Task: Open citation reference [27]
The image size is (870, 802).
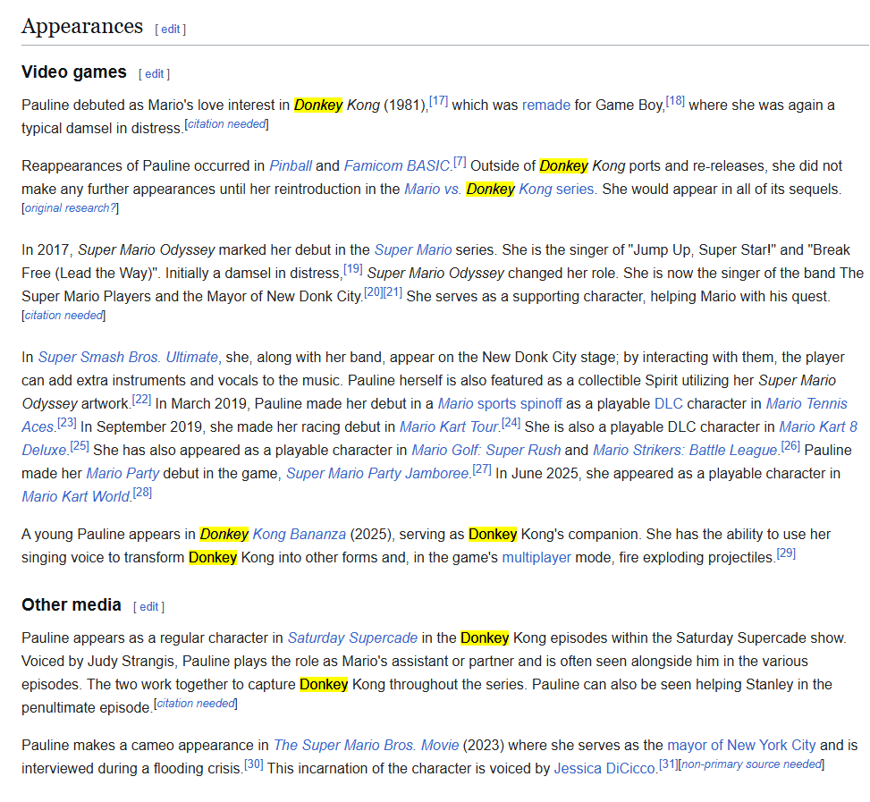Action: (x=482, y=469)
